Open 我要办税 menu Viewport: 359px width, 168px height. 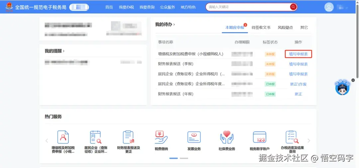[x=126, y=7]
